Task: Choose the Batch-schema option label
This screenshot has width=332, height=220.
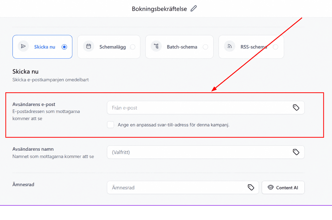Action: pos(182,47)
